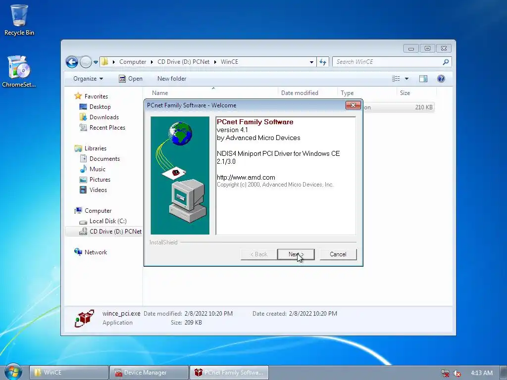Click the 4:13 AM system clock
Screen dimensions: 507x380
pos(481,373)
